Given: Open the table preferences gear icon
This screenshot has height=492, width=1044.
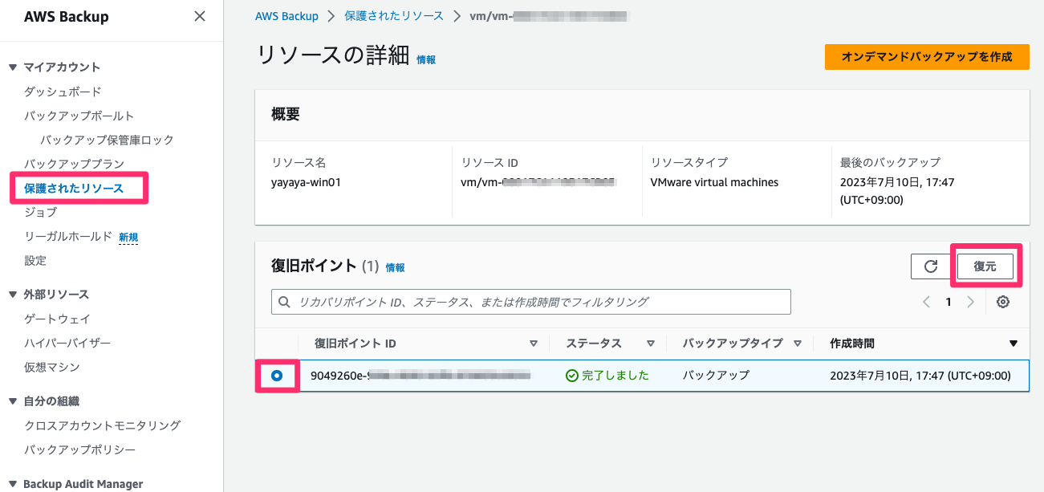Looking at the screenshot, I should click(1002, 301).
